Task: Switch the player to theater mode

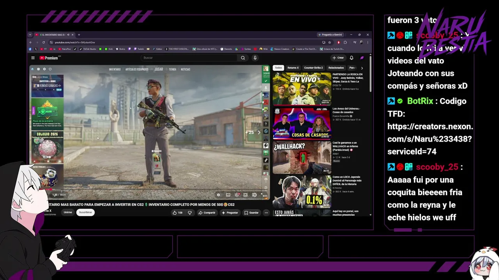Action: pos(245,195)
